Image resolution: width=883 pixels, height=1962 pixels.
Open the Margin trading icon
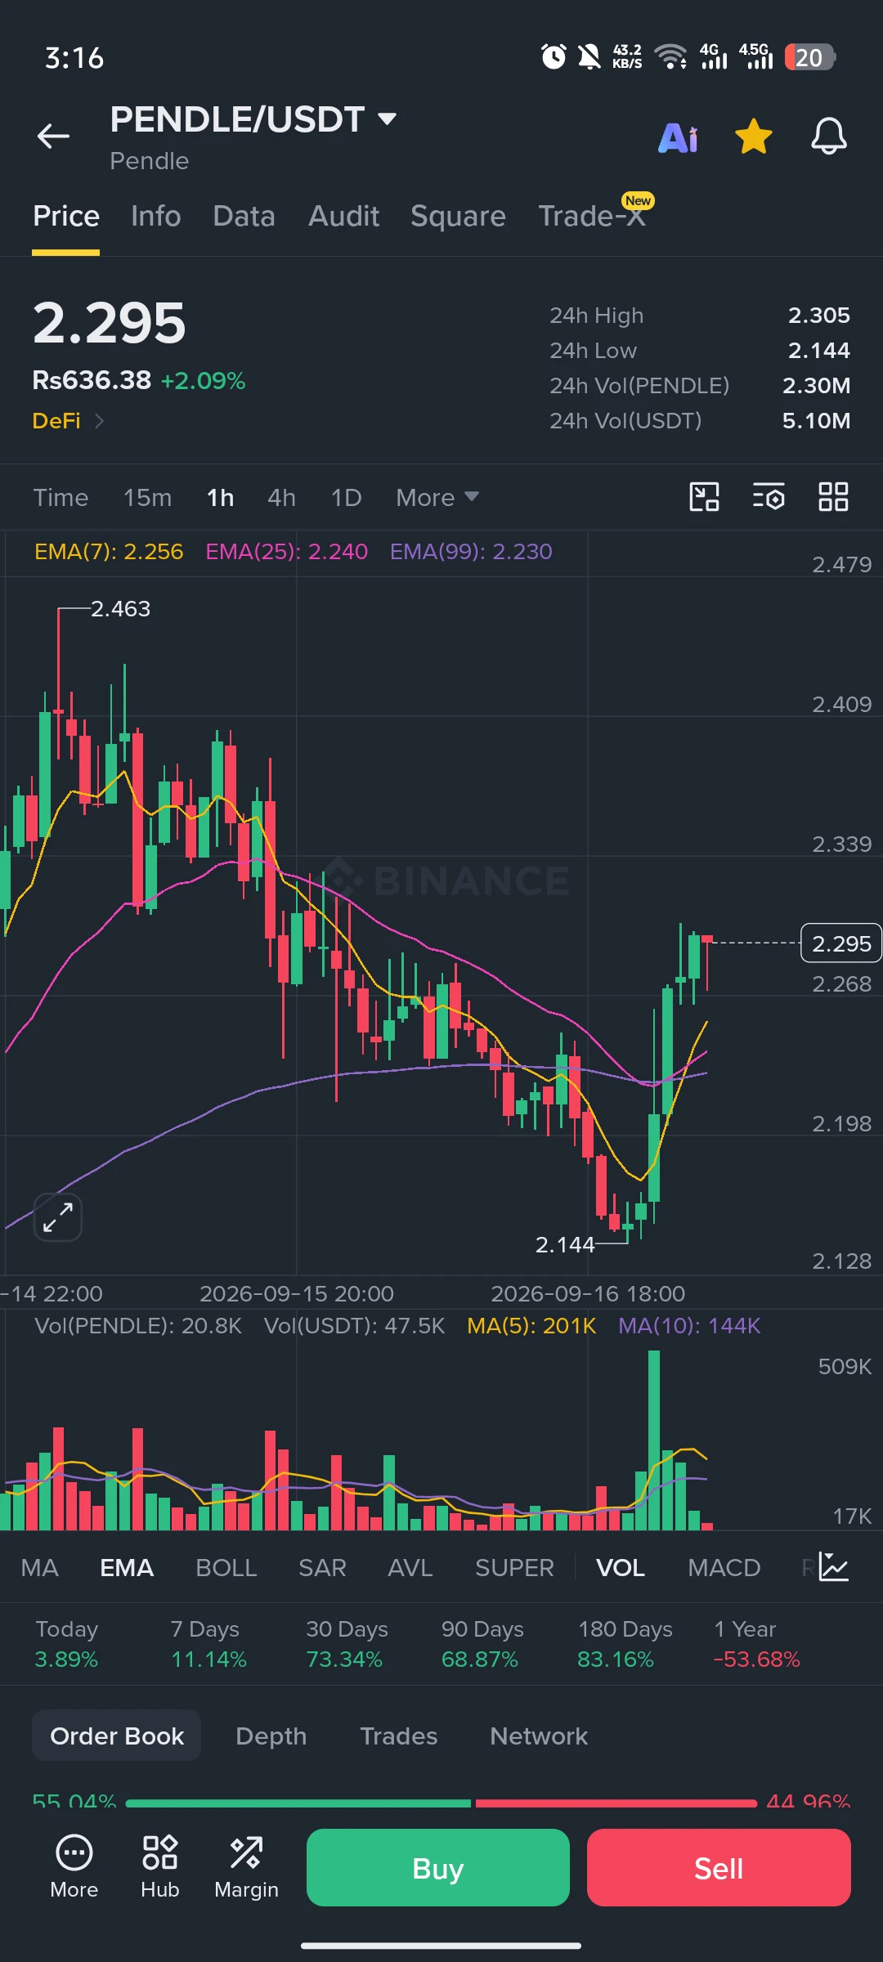(x=246, y=1868)
